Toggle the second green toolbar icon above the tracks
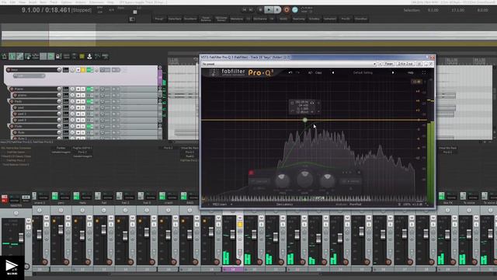Image resolution: width=497 pixels, height=280 pixels. coord(20,57)
